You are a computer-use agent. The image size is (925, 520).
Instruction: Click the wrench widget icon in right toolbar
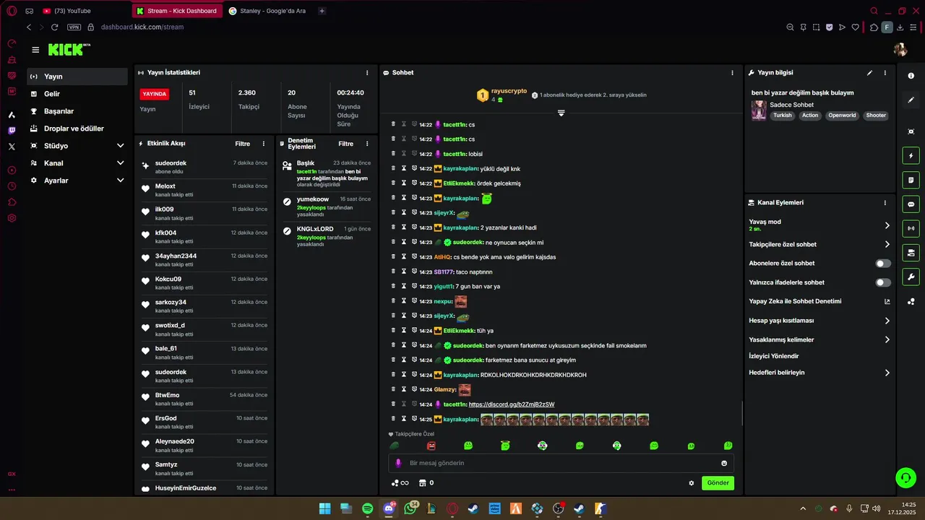tap(911, 277)
